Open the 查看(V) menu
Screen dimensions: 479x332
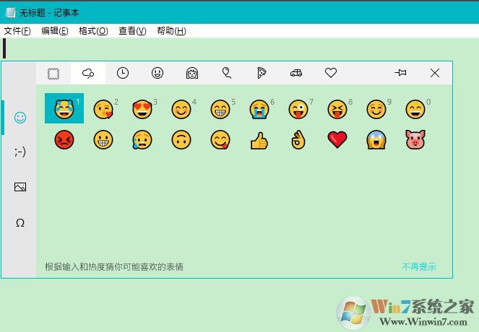coord(132,31)
